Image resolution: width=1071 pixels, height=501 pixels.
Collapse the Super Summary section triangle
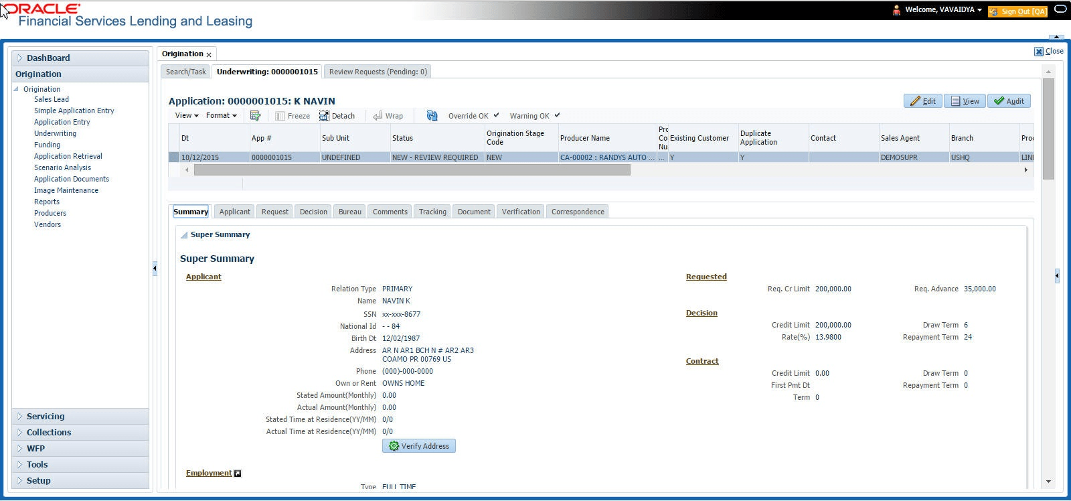click(x=184, y=235)
